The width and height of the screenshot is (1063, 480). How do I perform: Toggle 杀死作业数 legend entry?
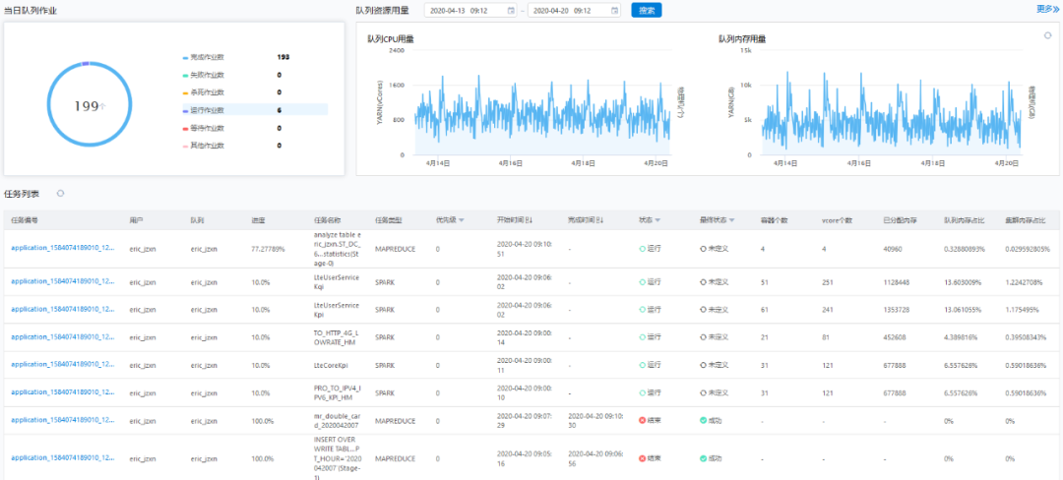204,92
